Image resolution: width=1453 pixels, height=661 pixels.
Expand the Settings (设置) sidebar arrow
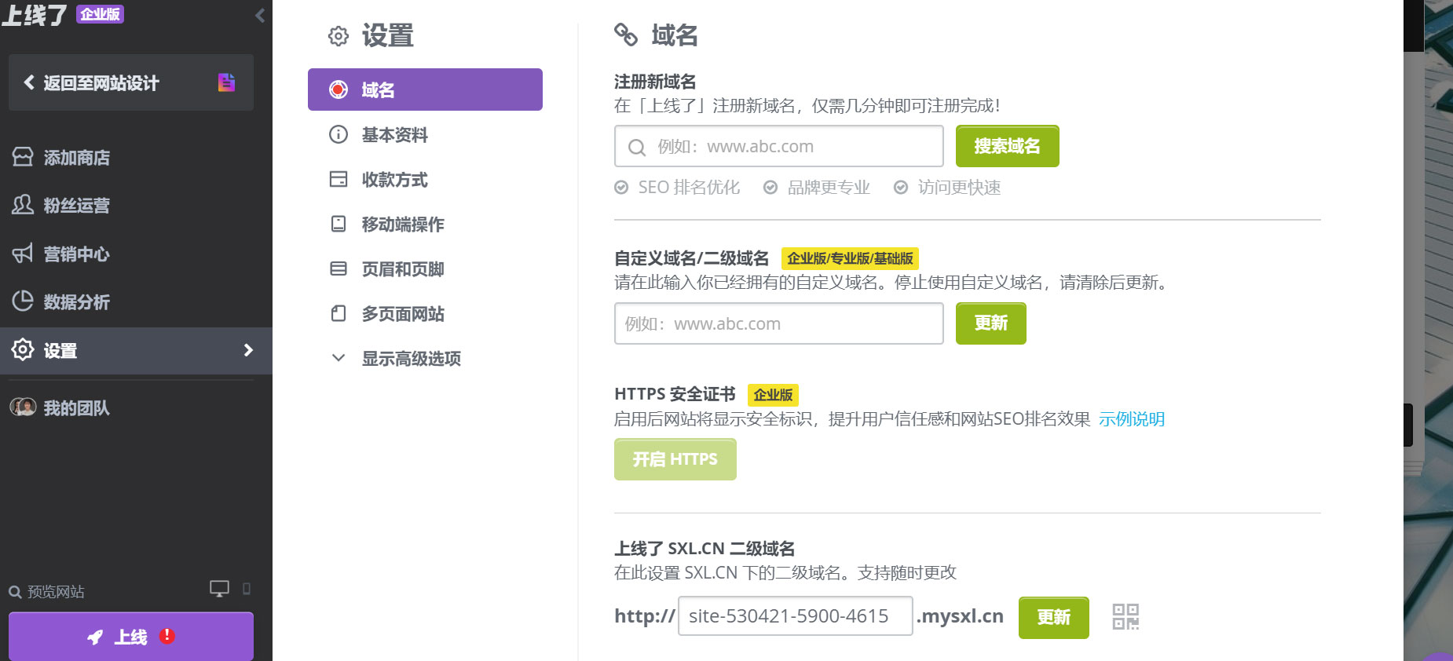pyautogui.click(x=248, y=350)
